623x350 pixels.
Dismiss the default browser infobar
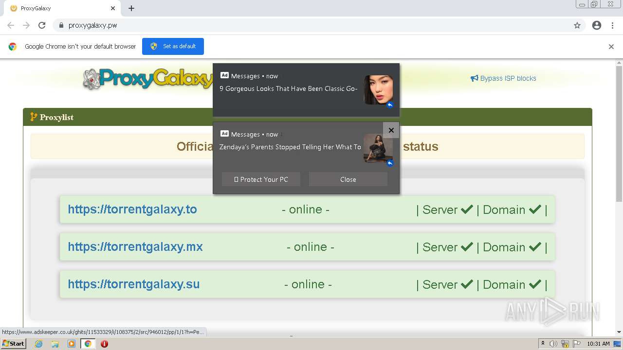(611, 47)
